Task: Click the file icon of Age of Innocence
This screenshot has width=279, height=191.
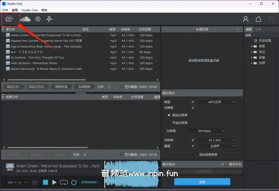Action: 8,46
